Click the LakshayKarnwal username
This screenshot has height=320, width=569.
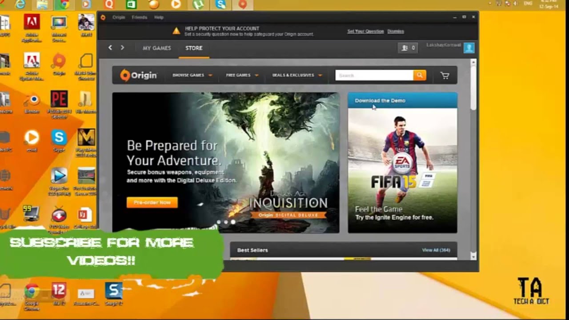pos(443,45)
